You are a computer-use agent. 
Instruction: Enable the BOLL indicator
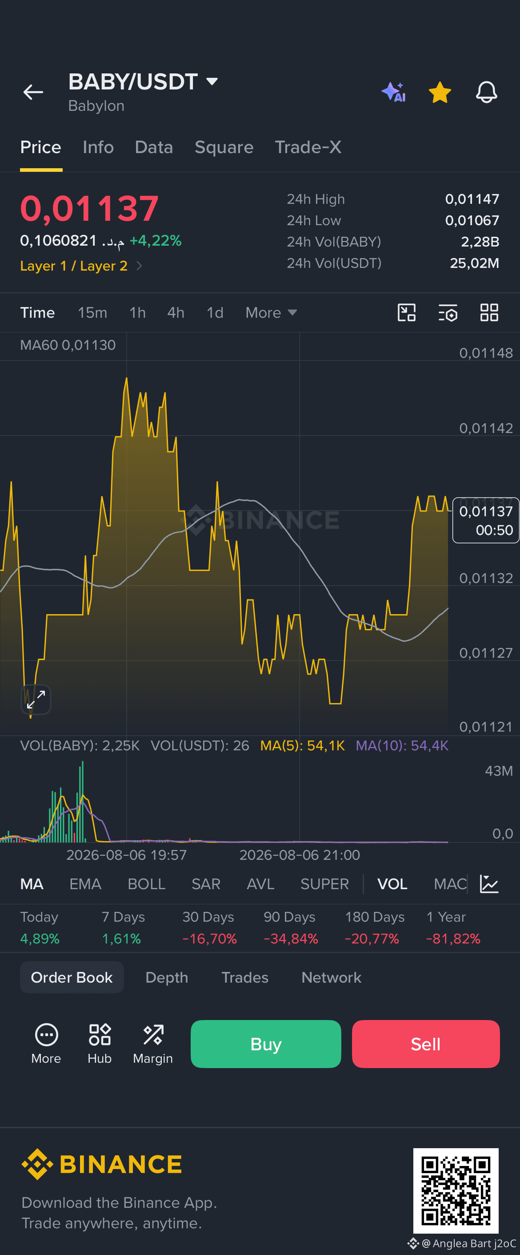click(x=146, y=884)
